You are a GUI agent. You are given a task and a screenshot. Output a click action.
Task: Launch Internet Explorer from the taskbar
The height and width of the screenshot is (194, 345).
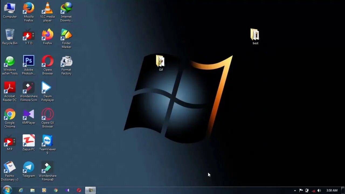[21, 190]
